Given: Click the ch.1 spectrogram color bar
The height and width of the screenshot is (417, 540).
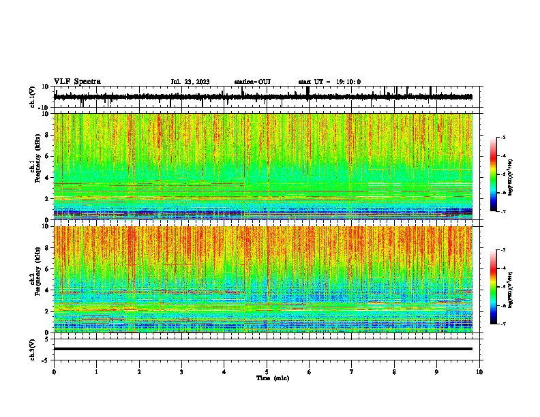Looking at the screenshot, I should 494,174.
